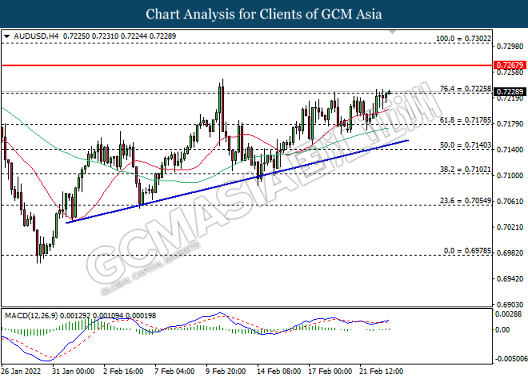Click the '9 Feb 20:00' time axis label
Viewport: 528px width, 377px height.
click(x=226, y=371)
